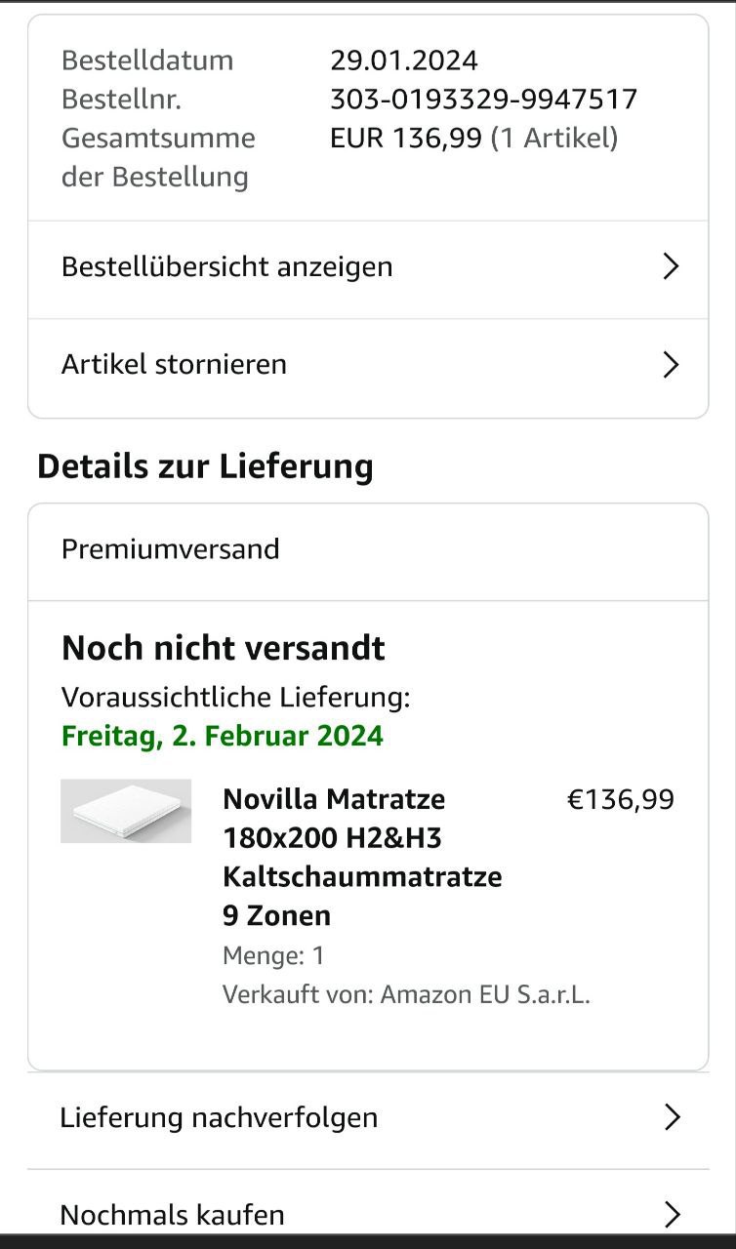
Task: Click the seller Amazon EU S.a.r.L. text
Action: pos(485,994)
